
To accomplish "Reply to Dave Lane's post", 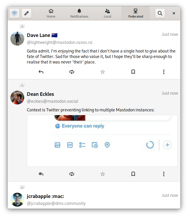I will pos(41,72).
